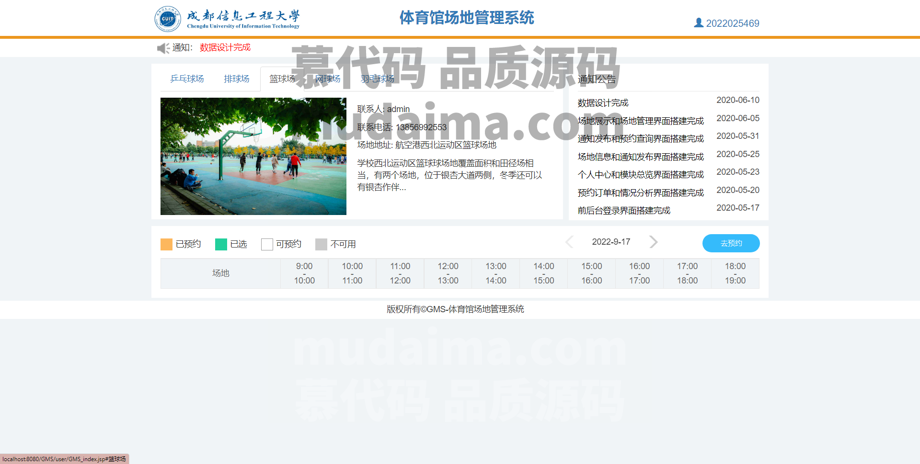Click the green 已选 legend swatch
The height and width of the screenshot is (464, 920).
(221, 244)
